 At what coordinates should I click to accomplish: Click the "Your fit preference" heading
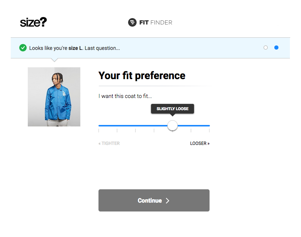(x=142, y=76)
